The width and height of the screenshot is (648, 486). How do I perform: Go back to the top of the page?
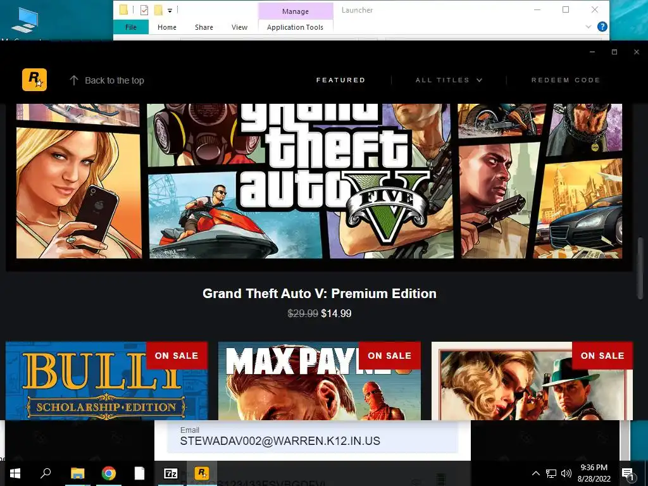[106, 80]
